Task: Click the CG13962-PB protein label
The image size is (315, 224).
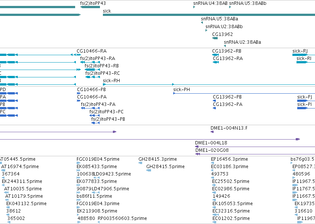Action: point(227,97)
